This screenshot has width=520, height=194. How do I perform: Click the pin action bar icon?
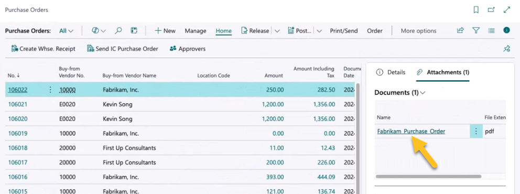click(506, 49)
